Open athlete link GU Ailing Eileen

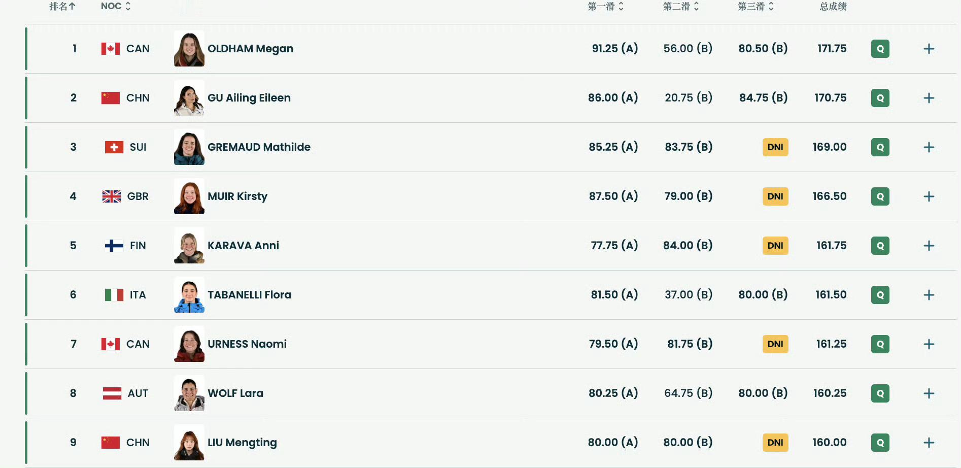pos(249,98)
